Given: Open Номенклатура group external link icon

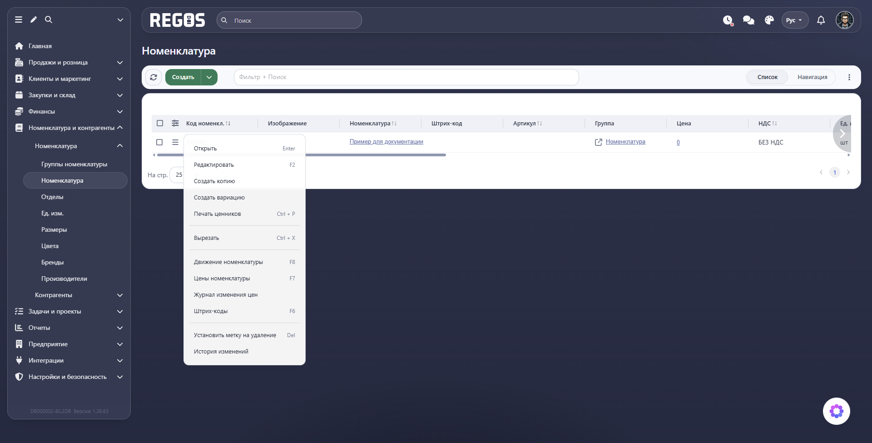Looking at the screenshot, I should (599, 142).
